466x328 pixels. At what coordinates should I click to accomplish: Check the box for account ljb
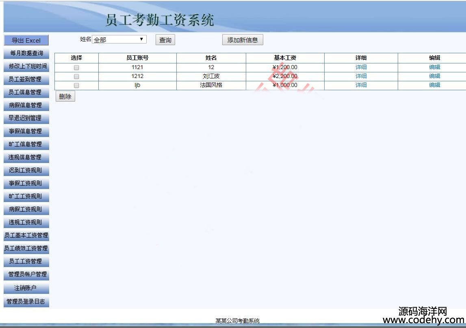click(x=76, y=85)
